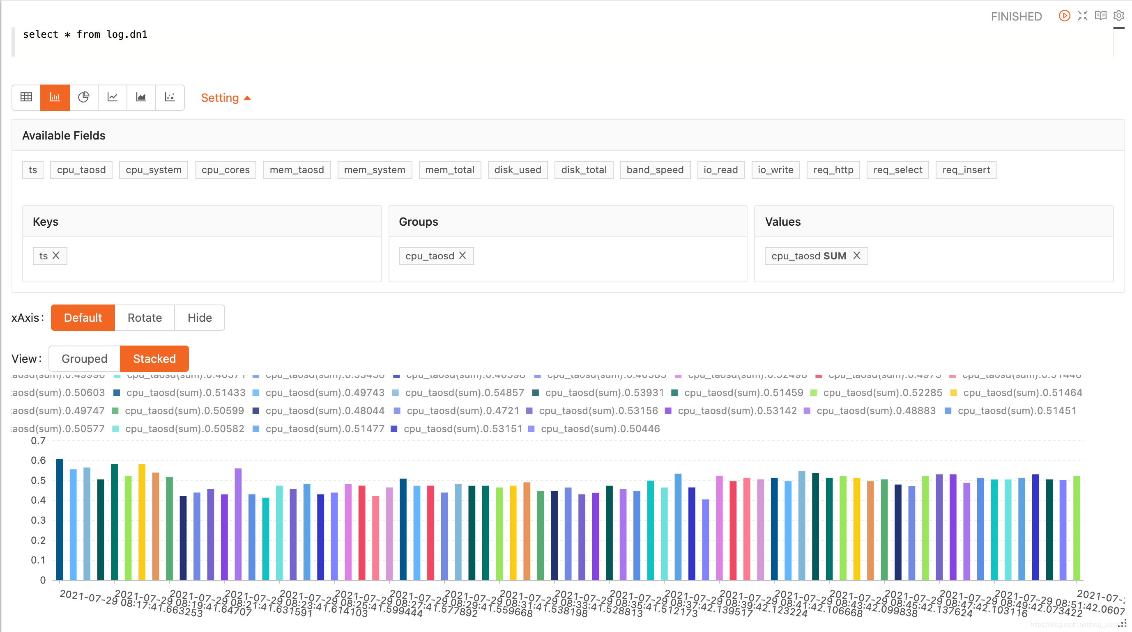1132x632 pixels.
Task: Remove cpu_taosd from Groups
Action: coord(463,256)
